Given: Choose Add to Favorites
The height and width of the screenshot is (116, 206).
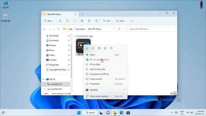Looking at the screenshot, I should [x=105, y=69].
